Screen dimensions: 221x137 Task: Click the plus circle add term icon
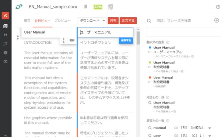coord(217,20)
